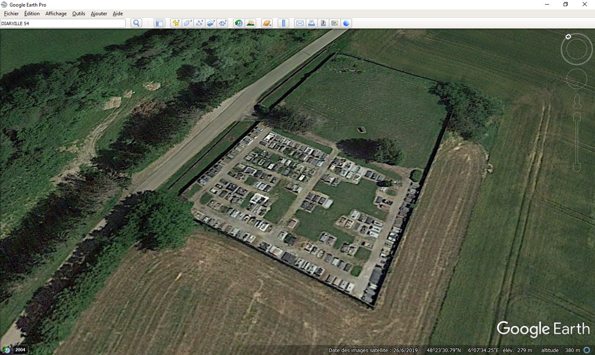Click the zoom out bottom of slider
This screenshot has width=595, height=355.
(x=577, y=167)
